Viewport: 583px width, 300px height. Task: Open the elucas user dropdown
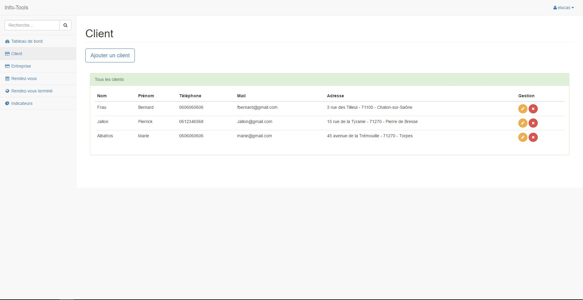coord(564,8)
